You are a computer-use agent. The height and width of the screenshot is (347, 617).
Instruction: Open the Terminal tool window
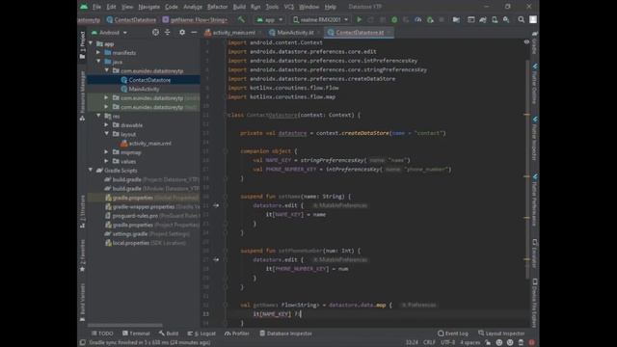click(136, 334)
